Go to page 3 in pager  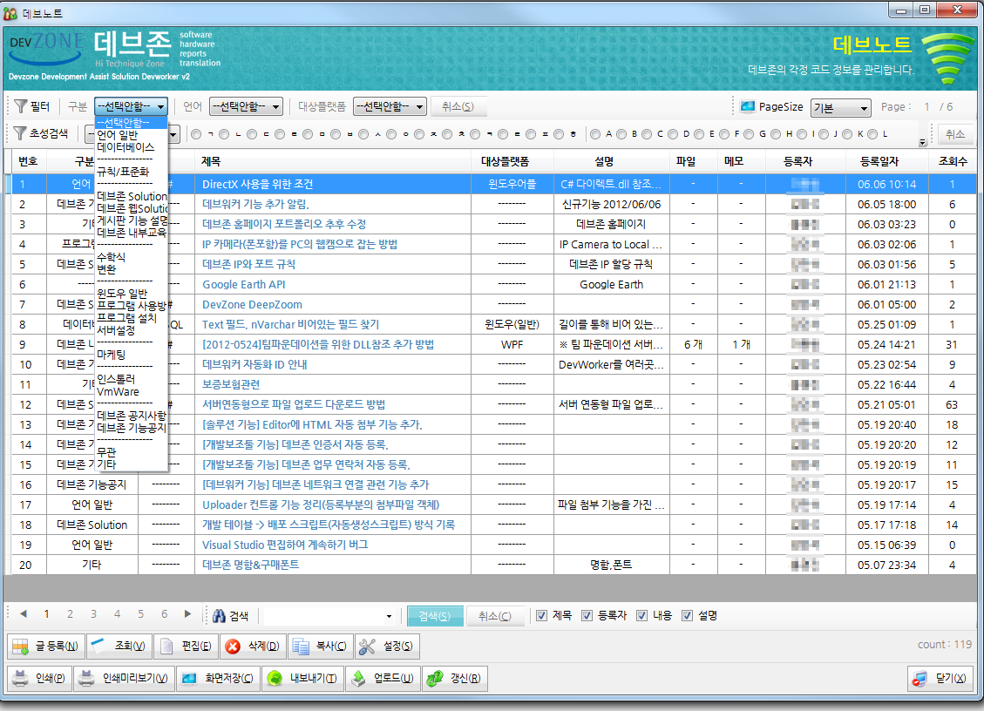(x=93, y=613)
